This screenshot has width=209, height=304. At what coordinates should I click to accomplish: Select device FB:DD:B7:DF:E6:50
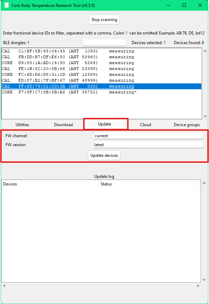point(101,57)
